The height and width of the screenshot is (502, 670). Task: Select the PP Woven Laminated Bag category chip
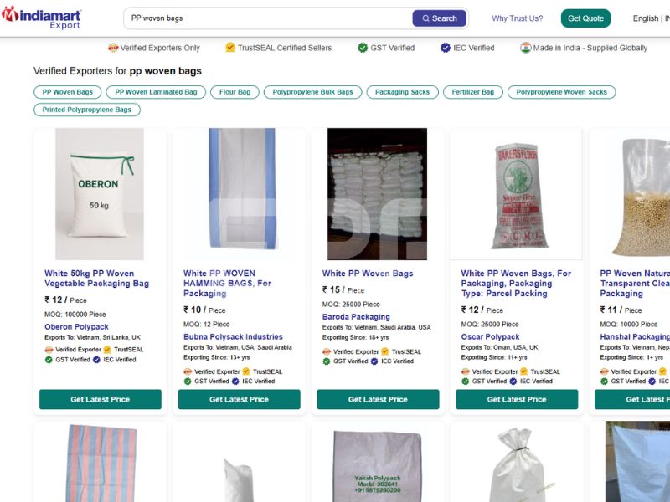point(156,92)
